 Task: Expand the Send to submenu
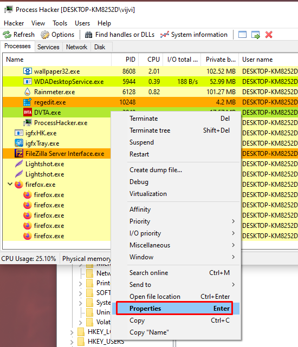click(233, 285)
